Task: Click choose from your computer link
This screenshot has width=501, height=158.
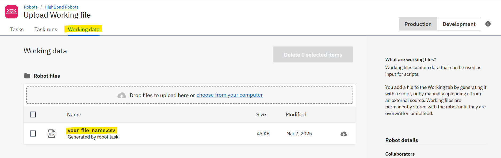Action: click(230, 95)
